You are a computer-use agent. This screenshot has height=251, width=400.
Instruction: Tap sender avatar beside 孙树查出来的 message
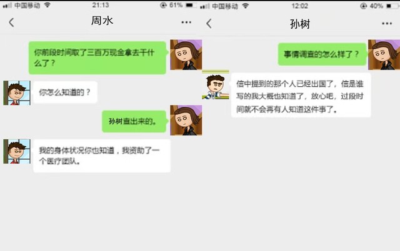point(186,120)
